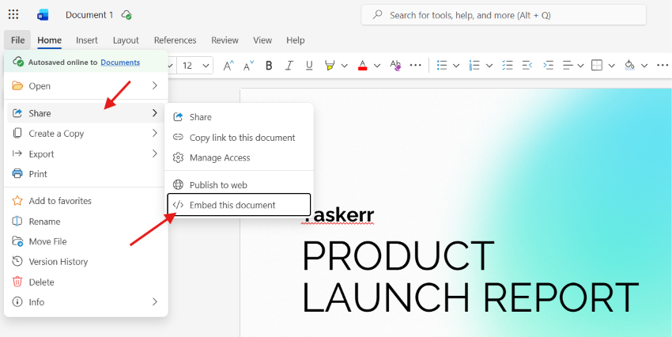Shrink font size with smaller A icon
672x337 pixels.
(x=248, y=66)
